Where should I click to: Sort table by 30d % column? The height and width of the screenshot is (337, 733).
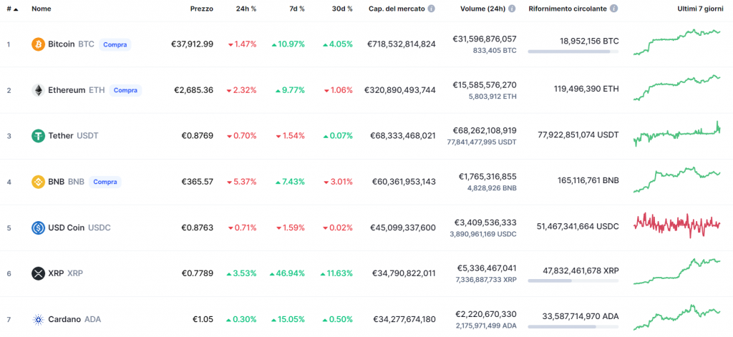341,9
